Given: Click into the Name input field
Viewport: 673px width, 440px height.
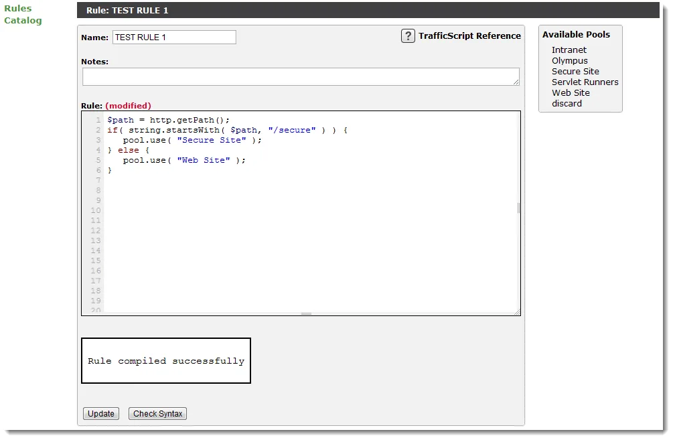Looking at the screenshot, I should point(174,38).
